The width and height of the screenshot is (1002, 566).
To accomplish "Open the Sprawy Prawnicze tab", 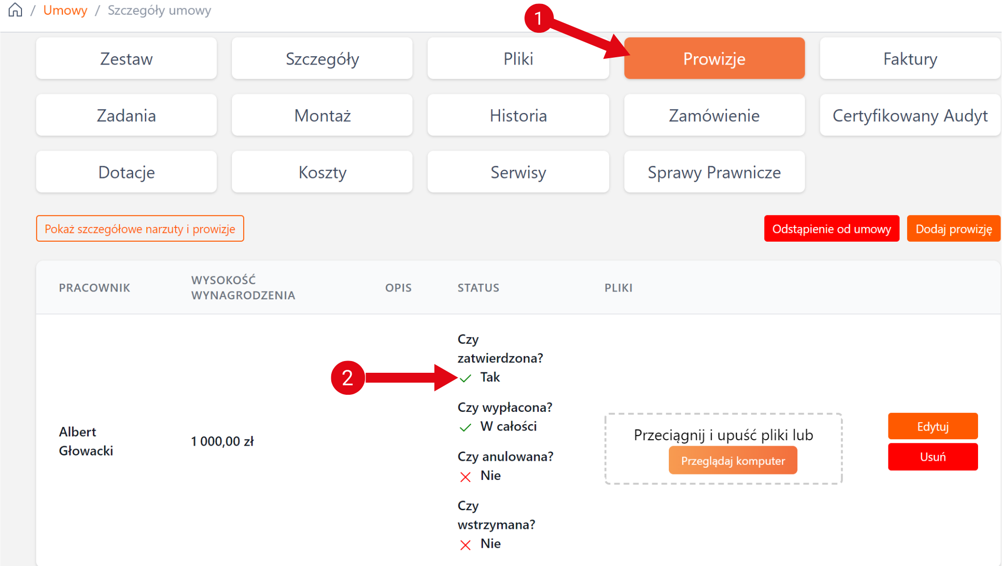I will pos(714,172).
